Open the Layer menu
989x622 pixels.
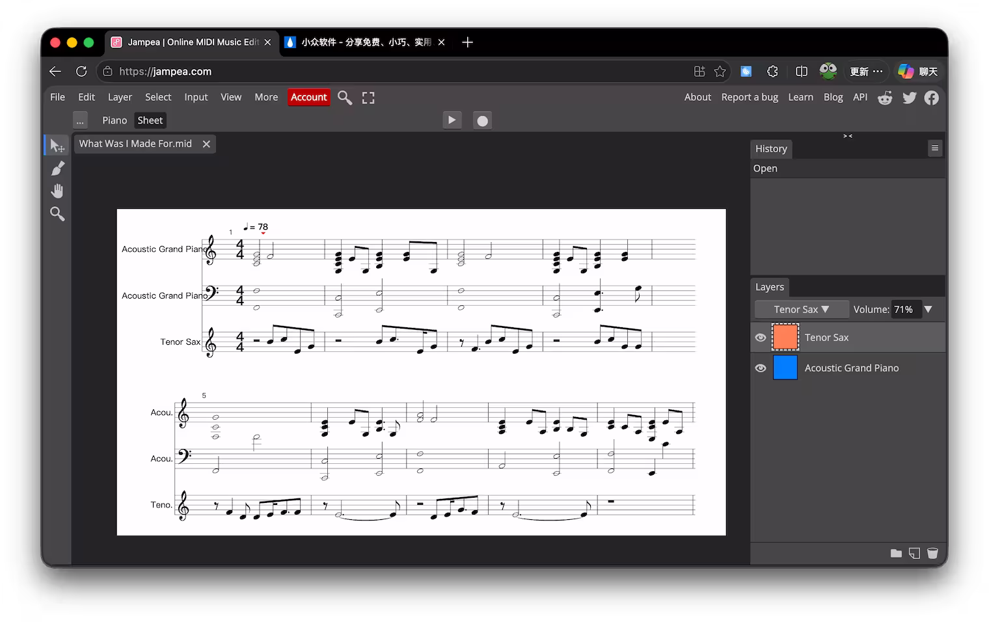click(120, 97)
